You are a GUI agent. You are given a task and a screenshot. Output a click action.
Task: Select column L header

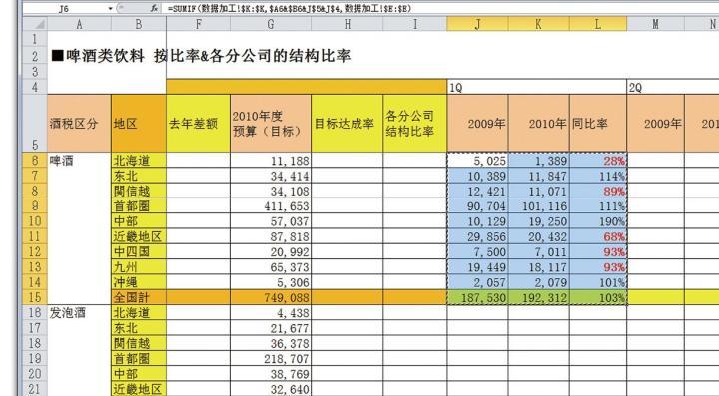(598, 24)
